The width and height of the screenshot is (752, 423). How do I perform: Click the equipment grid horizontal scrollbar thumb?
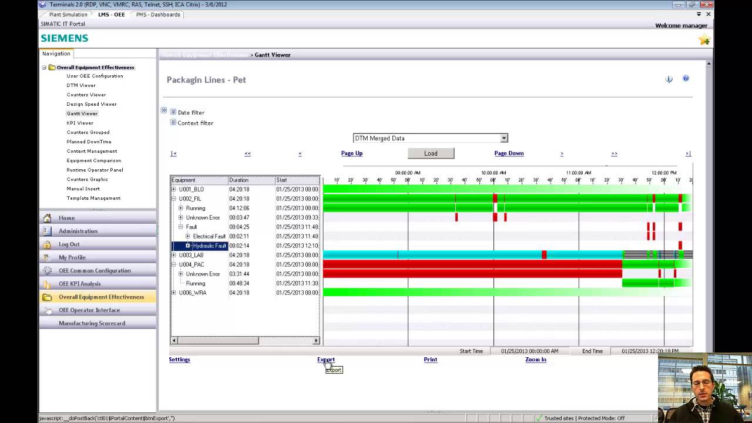(219, 340)
